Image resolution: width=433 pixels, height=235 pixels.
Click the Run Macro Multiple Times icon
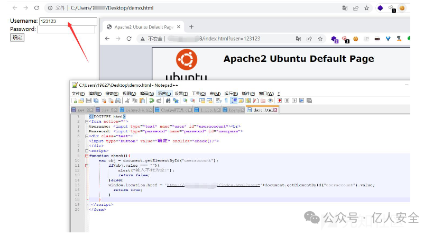click(301, 101)
